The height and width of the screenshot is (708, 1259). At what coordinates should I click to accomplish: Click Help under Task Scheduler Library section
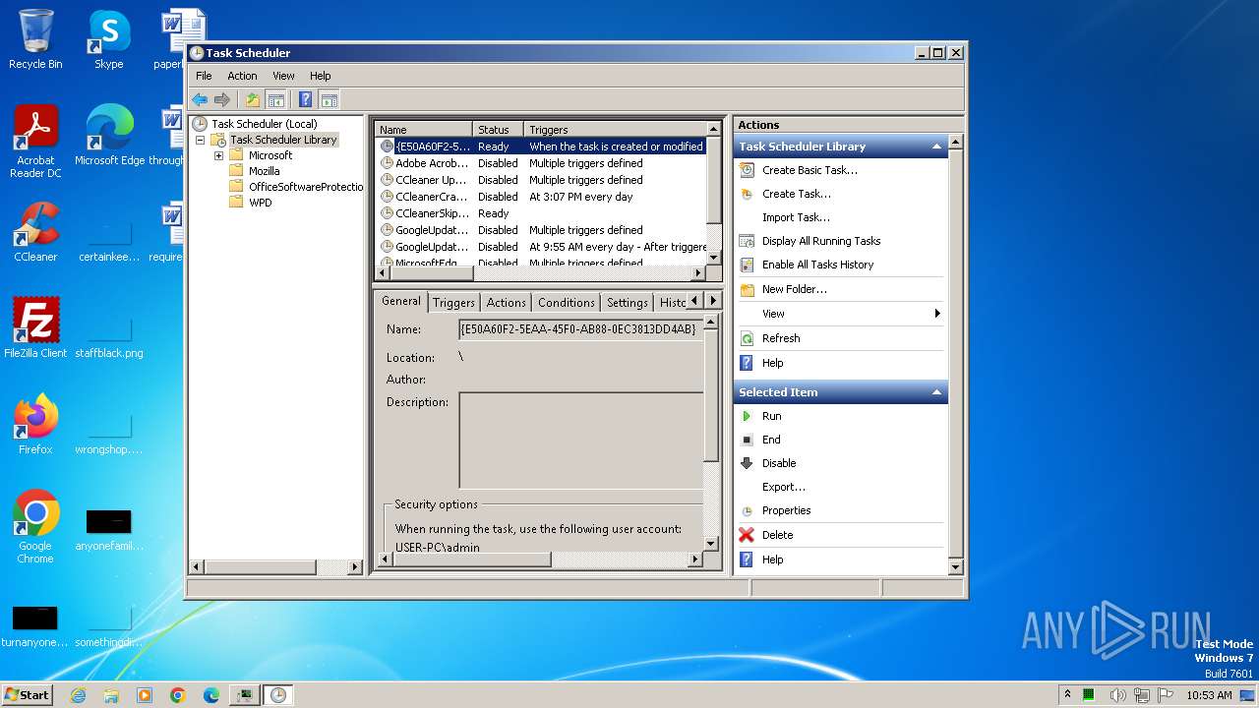[x=773, y=363]
